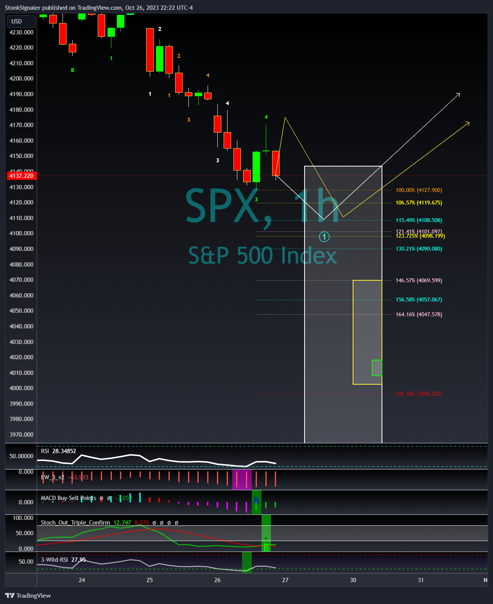Click the red 4137.220 current price label

point(22,176)
